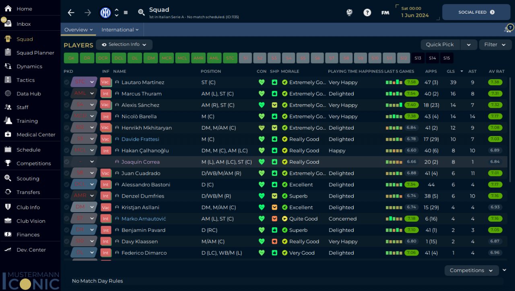Screen dimensions: 515x291
Task: Expand the Selection Info dropdown
Action: click(x=124, y=45)
